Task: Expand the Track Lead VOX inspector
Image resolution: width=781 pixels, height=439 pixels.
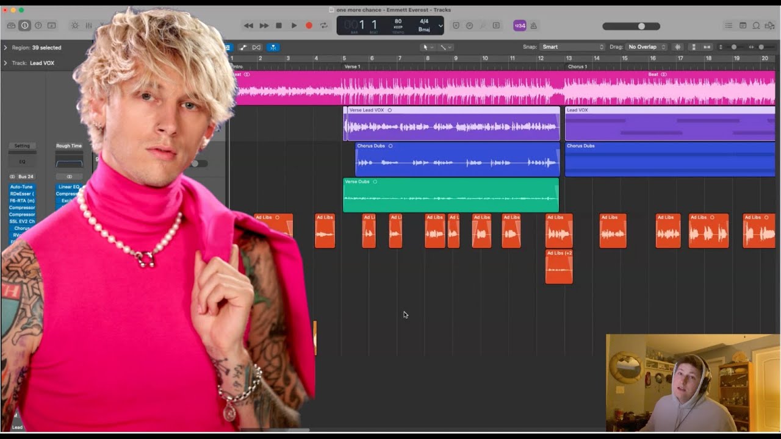Action: click(x=5, y=63)
